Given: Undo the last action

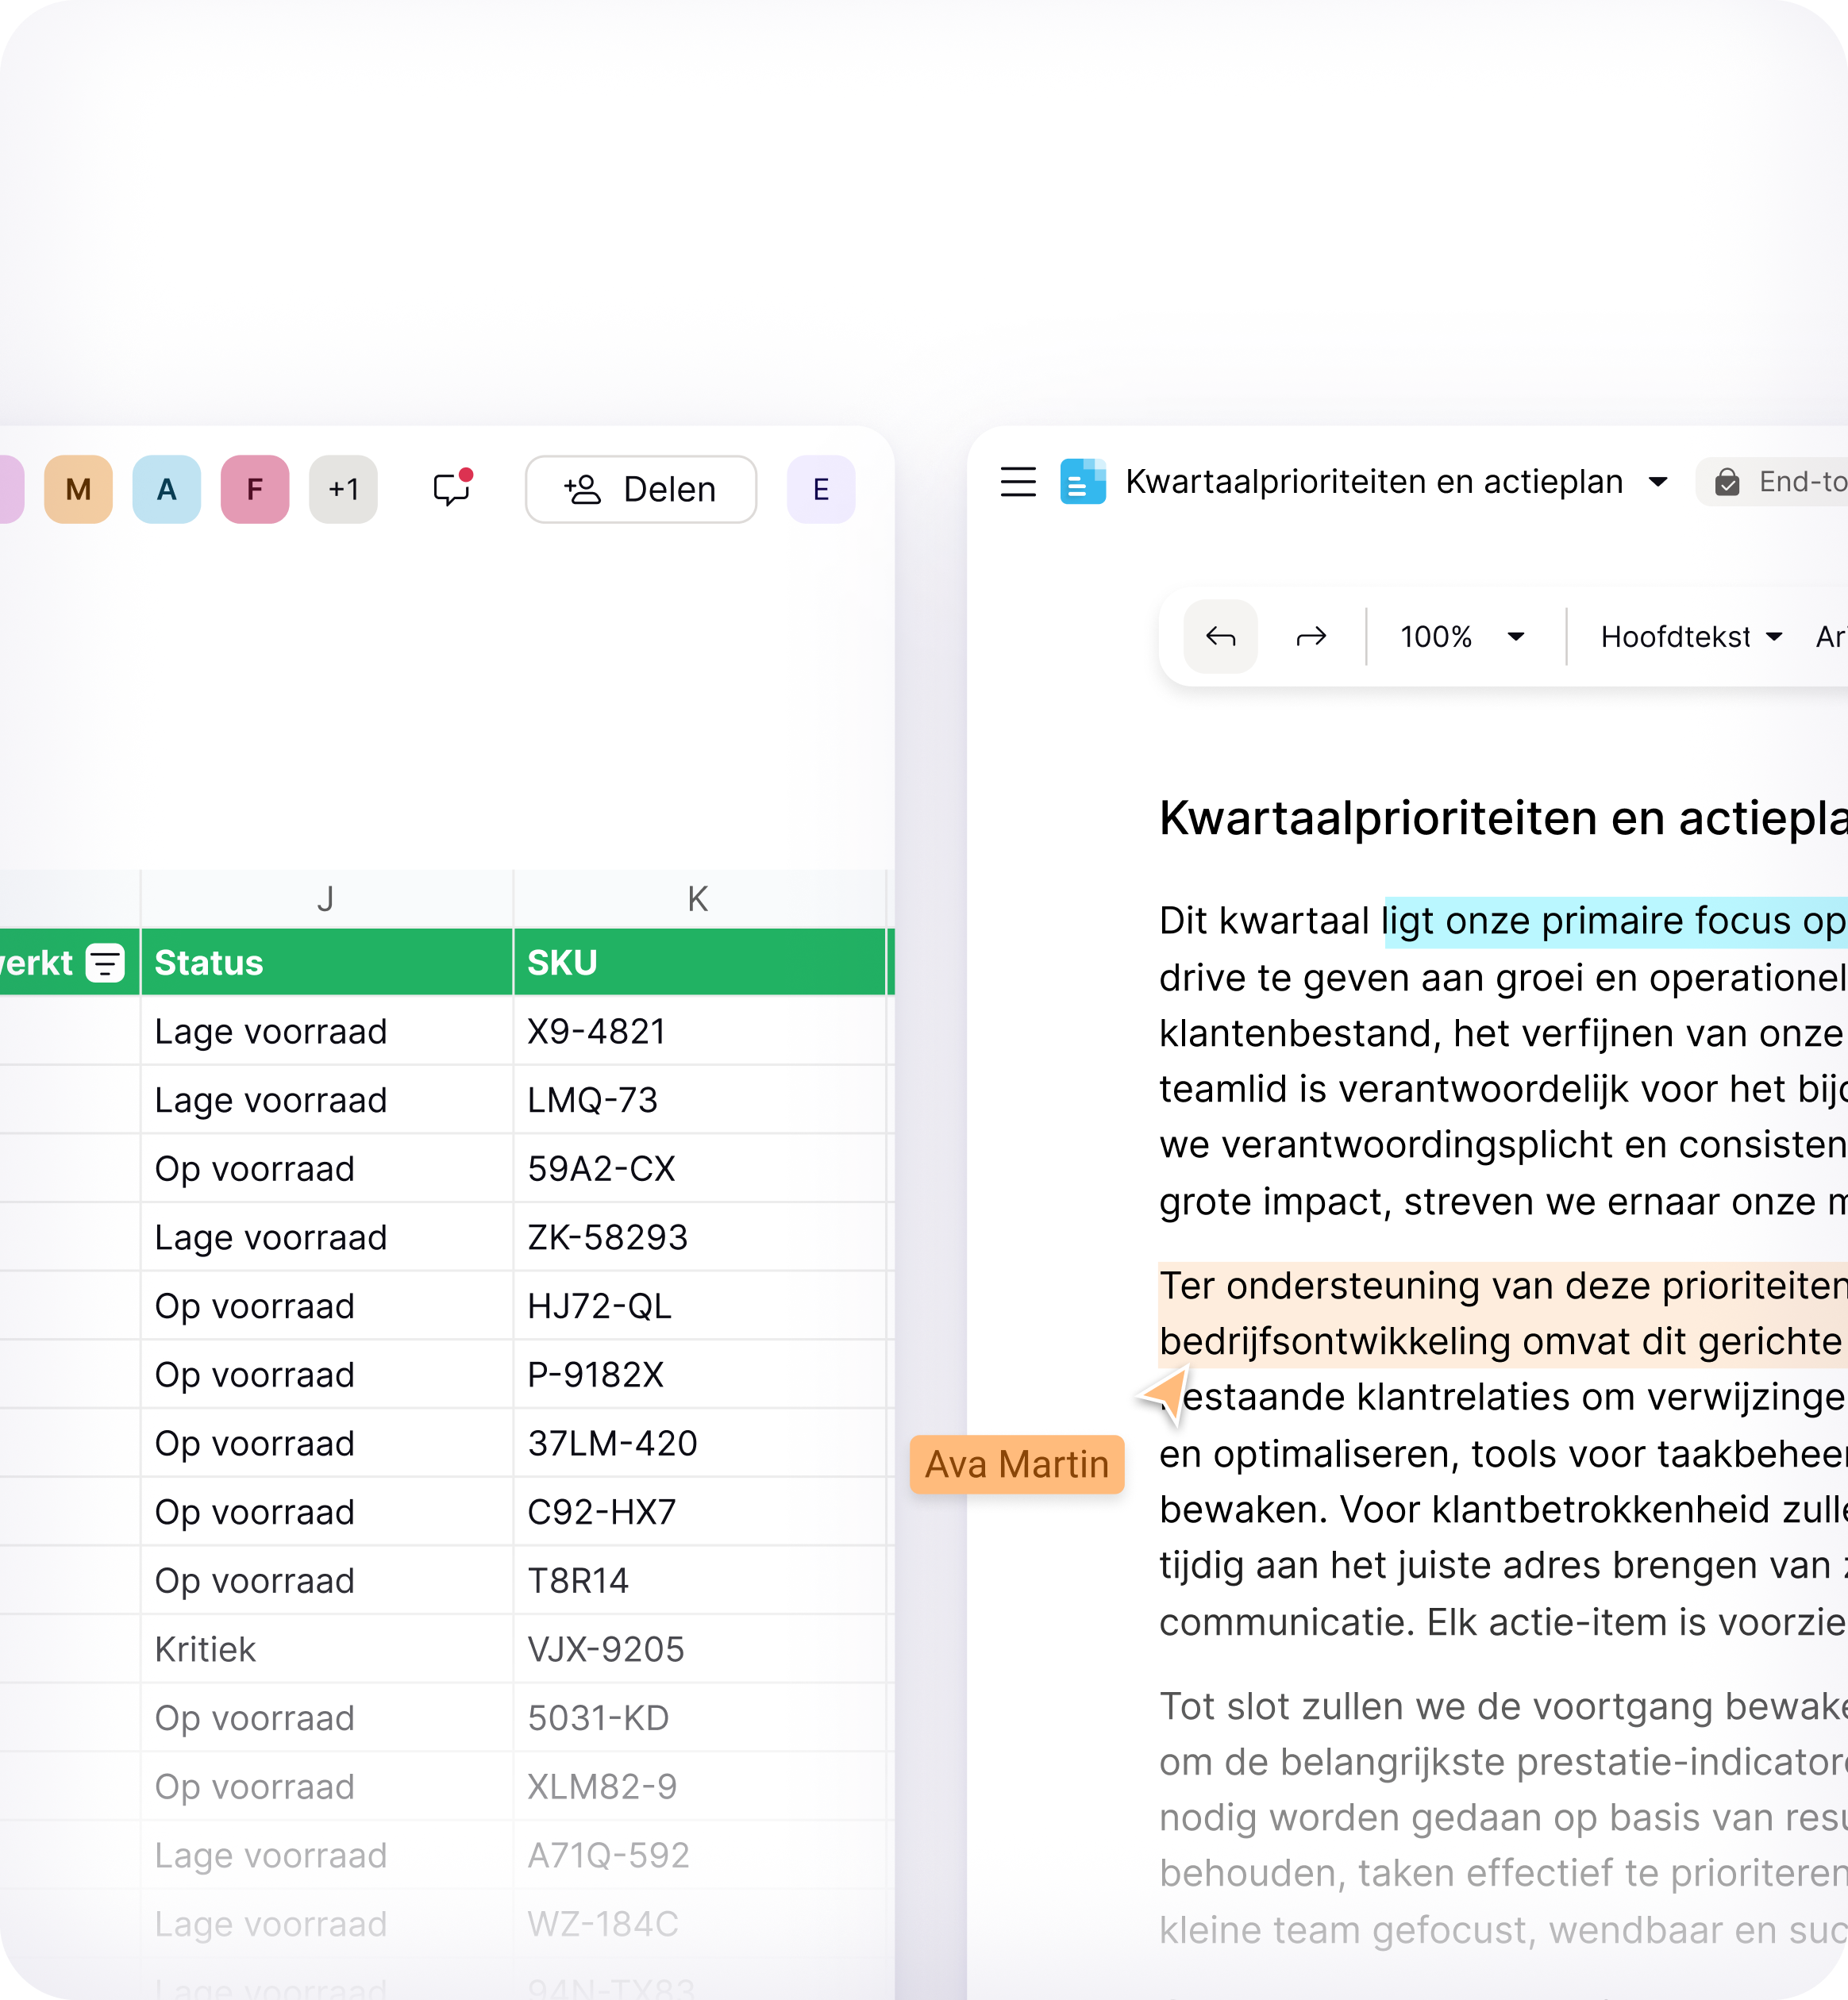Looking at the screenshot, I should [x=1220, y=636].
